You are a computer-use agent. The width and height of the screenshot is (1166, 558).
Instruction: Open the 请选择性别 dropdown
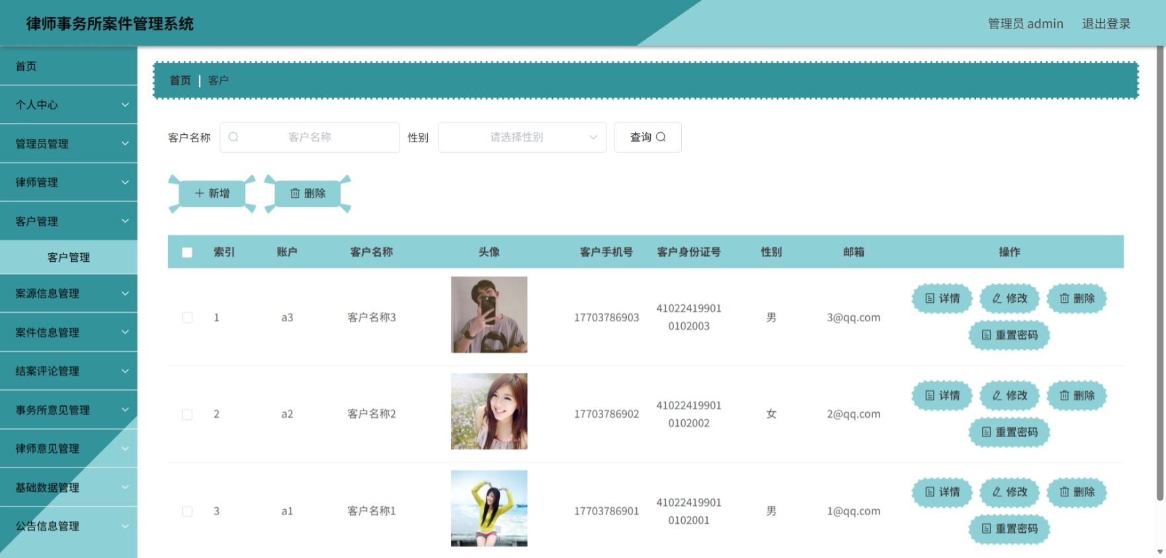click(522, 138)
